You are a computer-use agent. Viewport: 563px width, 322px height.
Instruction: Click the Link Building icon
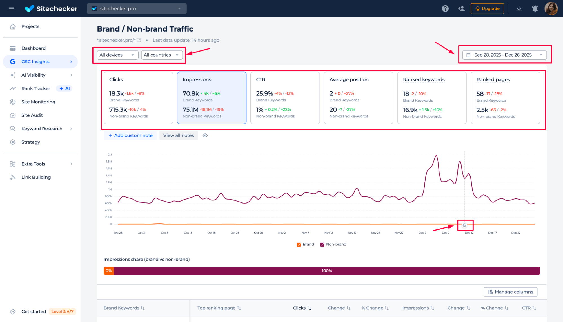(13, 177)
